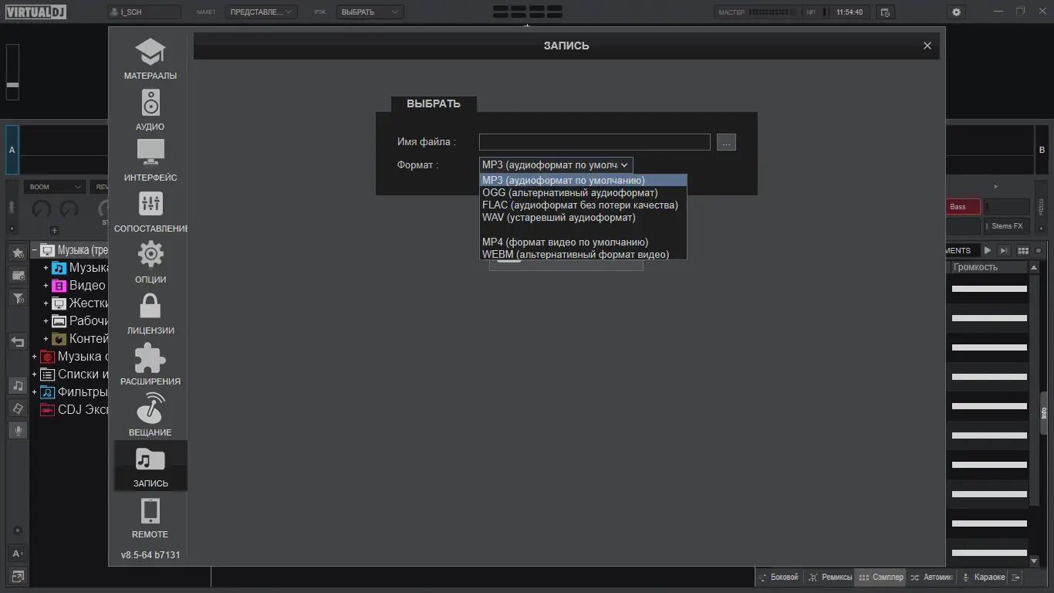The image size is (1054, 593).
Task: Expand the Списки tree node
Action: 34,374
